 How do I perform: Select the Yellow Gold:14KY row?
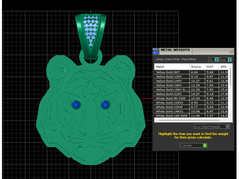(192, 81)
